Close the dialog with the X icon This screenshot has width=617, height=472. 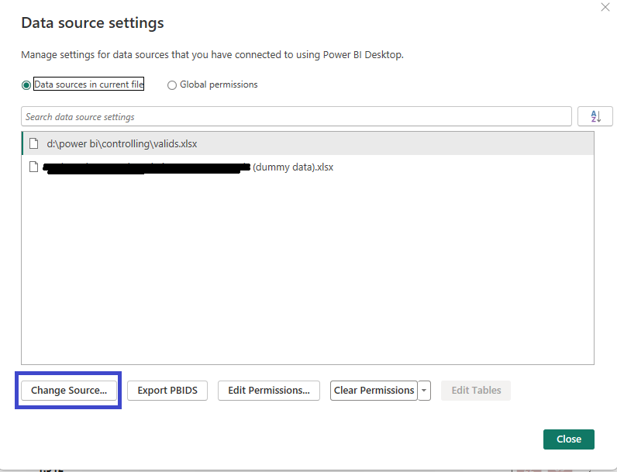click(605, 7)
